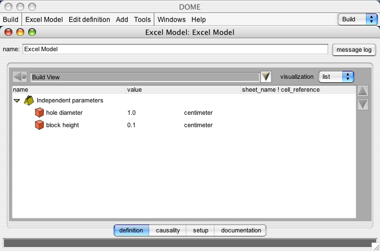Select the hole diameter row
This screenshot has height=251, width=380.
[x=184, y=113]
